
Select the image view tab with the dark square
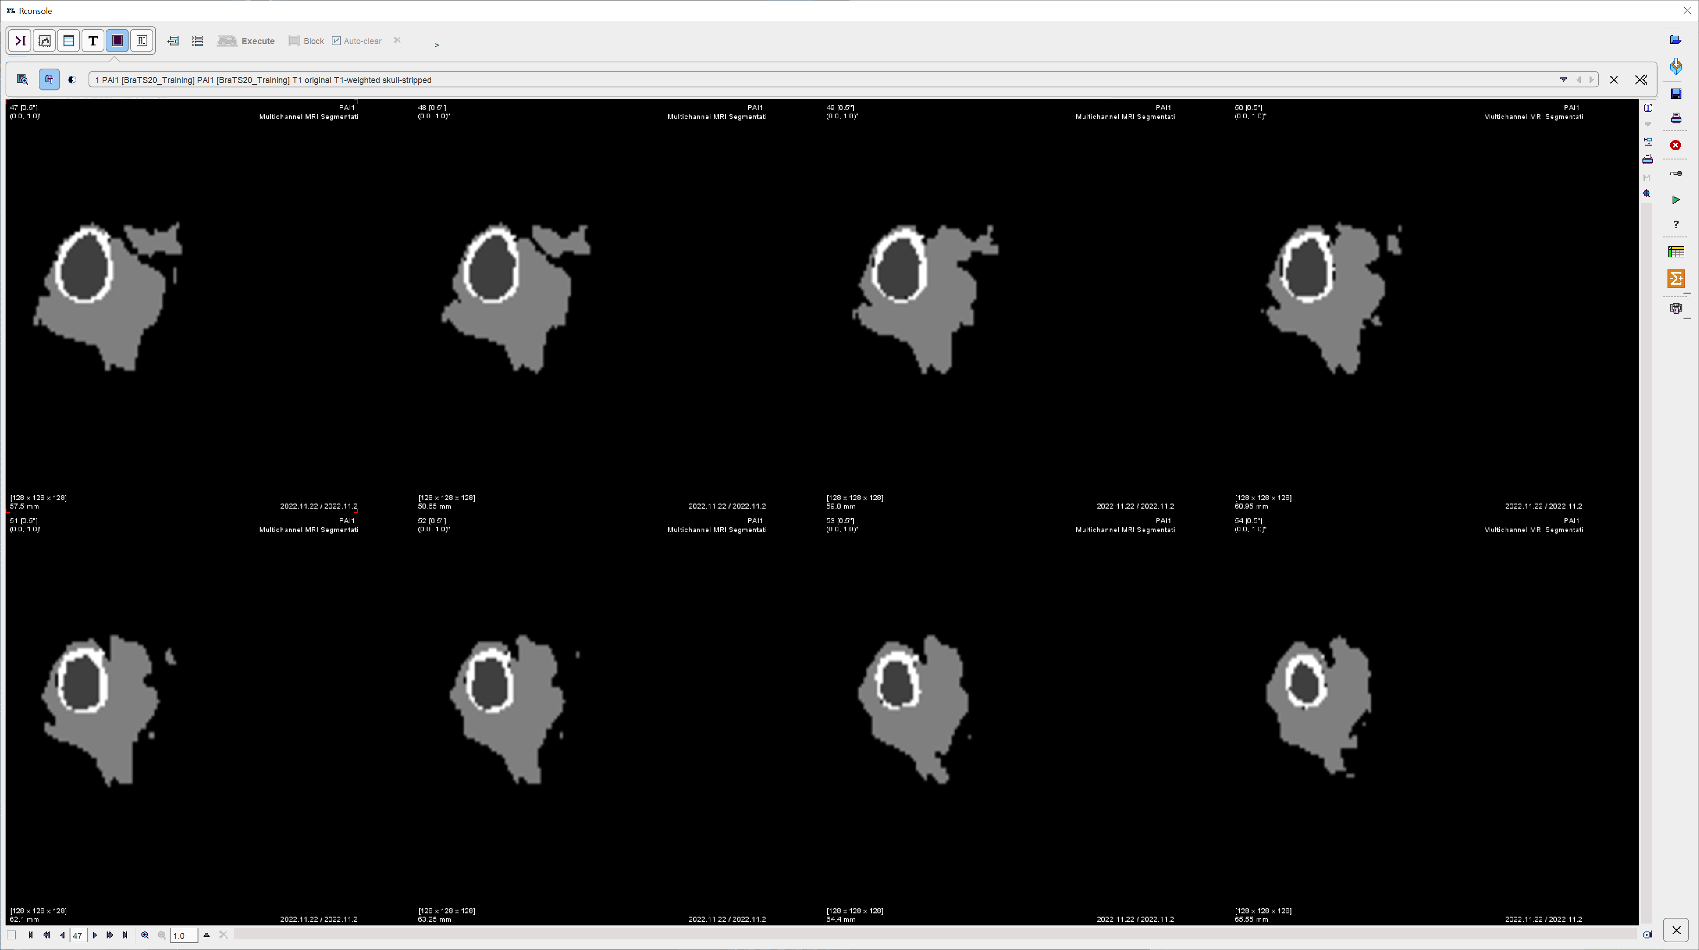(x=117, y=41)
